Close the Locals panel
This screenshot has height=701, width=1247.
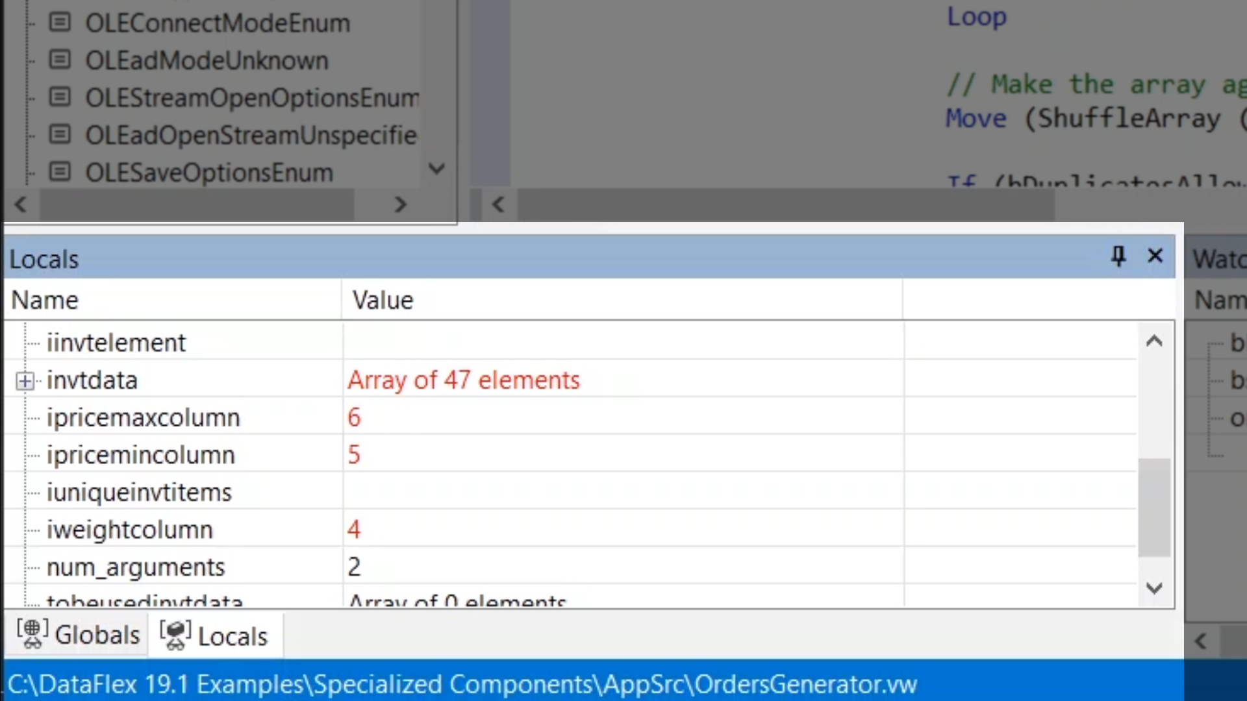point(1155,256)
